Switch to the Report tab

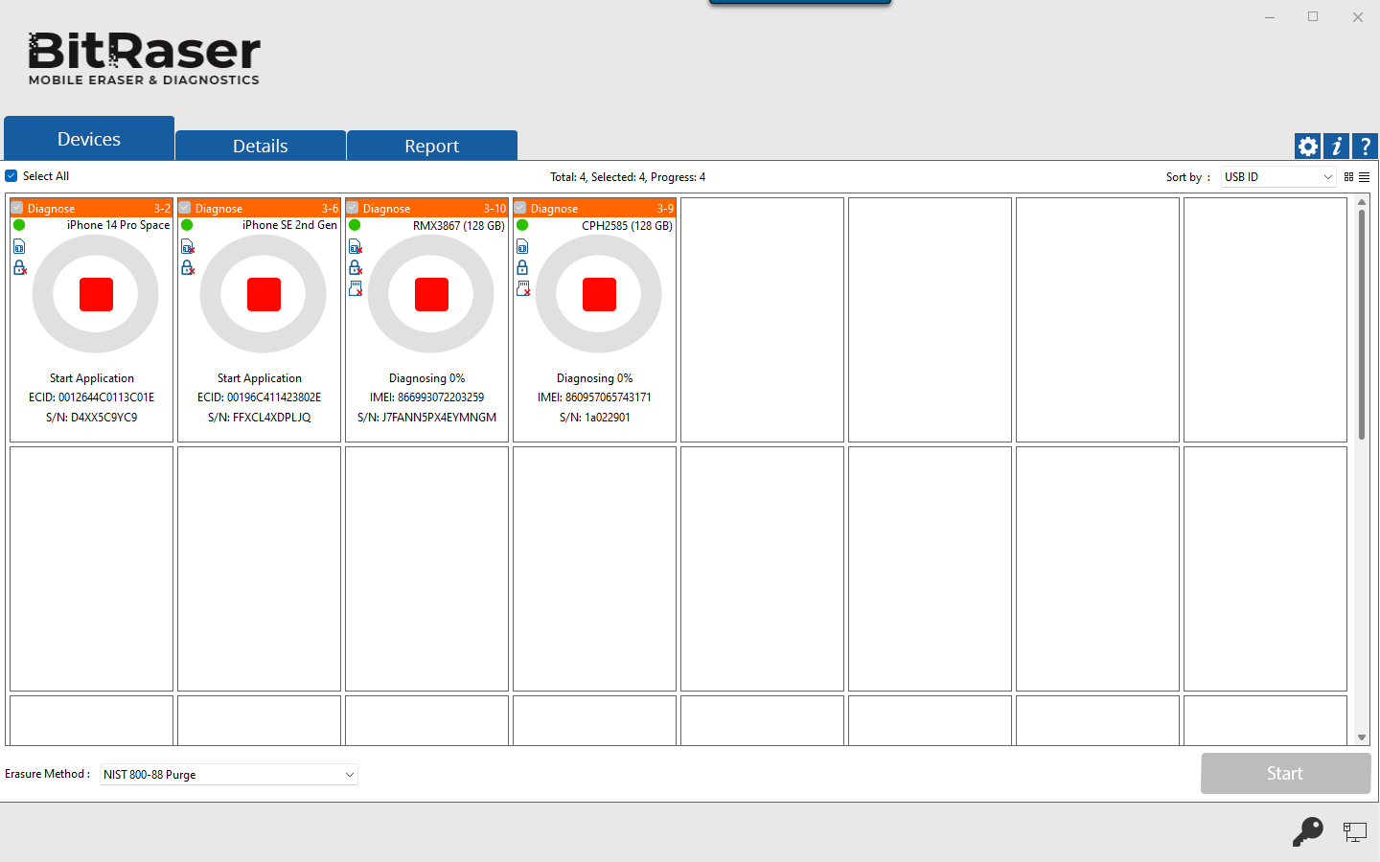(x=432, y=146)
